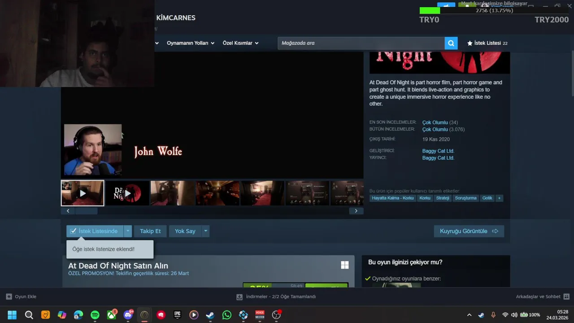574x323 pixels.
Task: Click Oyun Ekle plus icon
Action: (x=9, y=297)
